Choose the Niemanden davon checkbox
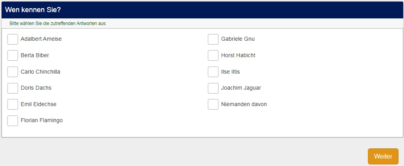The image size is (404, 166). (213, 105)
